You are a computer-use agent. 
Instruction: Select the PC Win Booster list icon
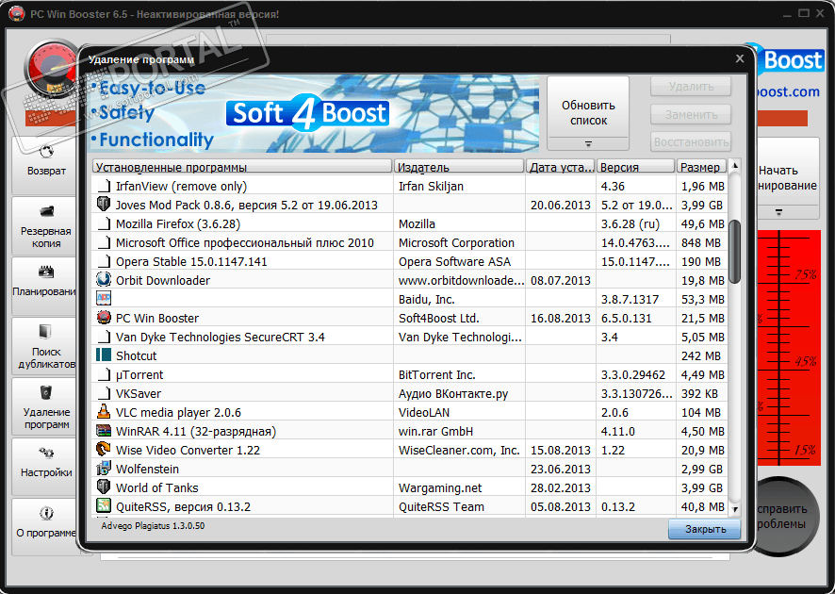(x=104, y=318)
